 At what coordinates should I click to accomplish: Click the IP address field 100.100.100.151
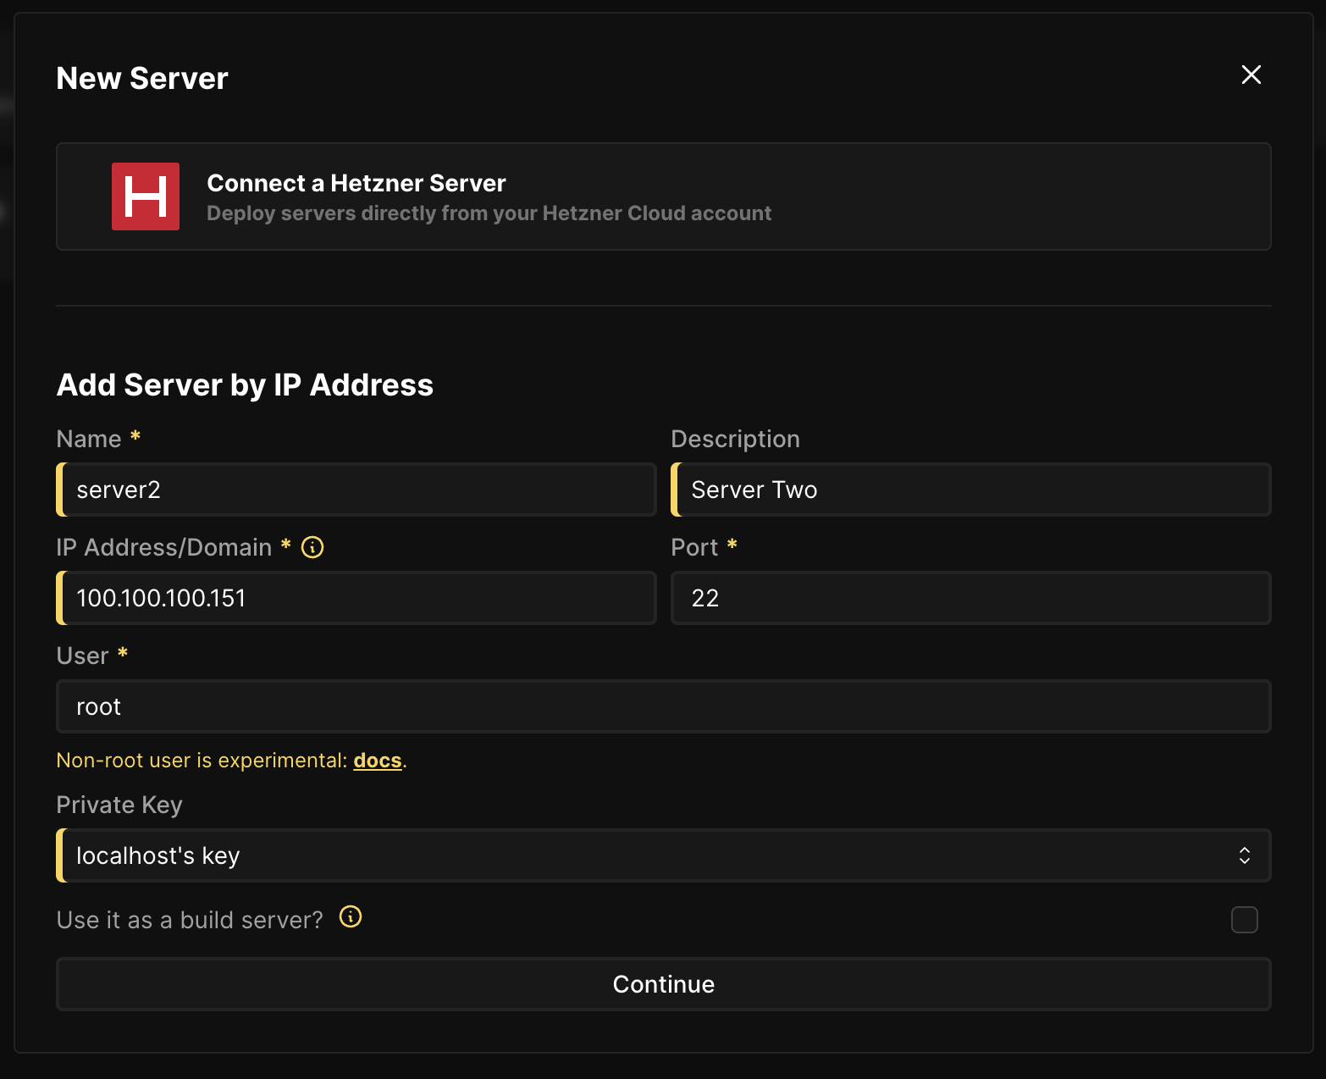[x=357, y=598]
